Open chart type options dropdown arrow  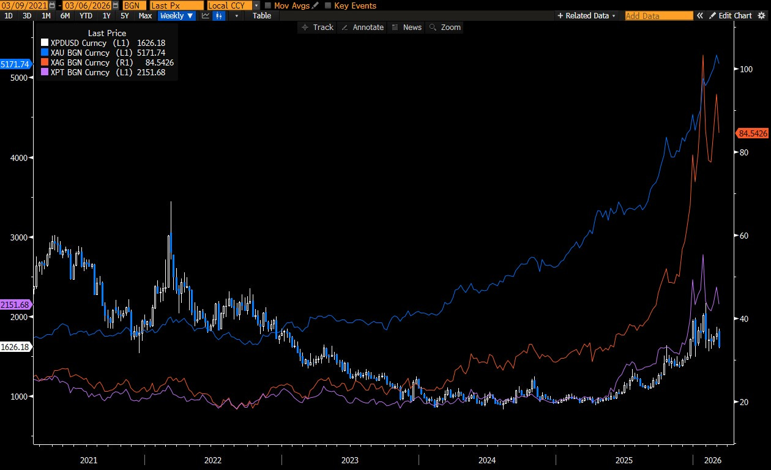[x=237, y=16]
